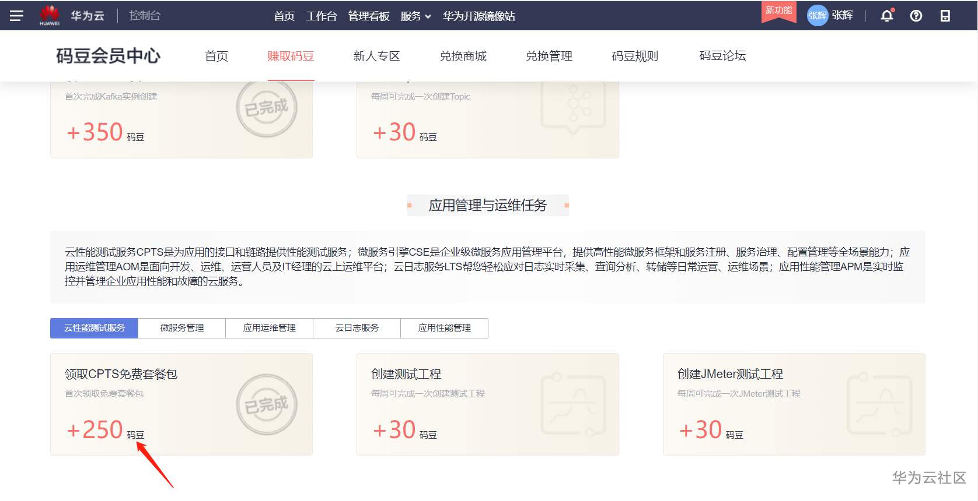Open the 码豆规则 tab
978x501 pixels.
[635, 56]
